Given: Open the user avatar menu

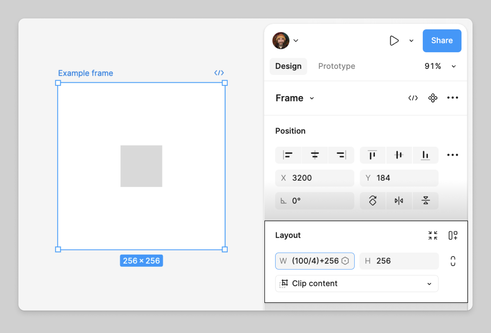Looking at the screenshot, I should 281,41.
